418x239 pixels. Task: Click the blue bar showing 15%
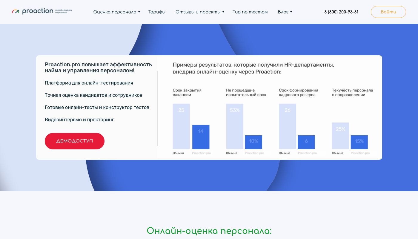pos(359,142)
